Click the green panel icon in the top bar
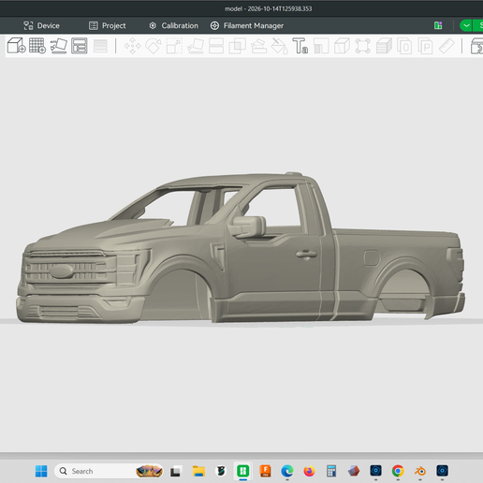This screenshot has width=483, height=483. point(438,25)
